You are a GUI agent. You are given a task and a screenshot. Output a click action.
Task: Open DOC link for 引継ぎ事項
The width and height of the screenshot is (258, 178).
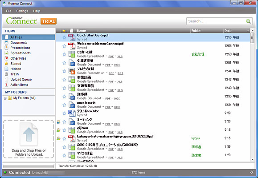coord(117,65)
